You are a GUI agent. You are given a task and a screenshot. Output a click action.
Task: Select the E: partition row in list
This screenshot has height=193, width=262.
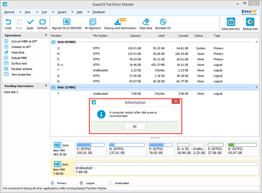click(155, 81)
